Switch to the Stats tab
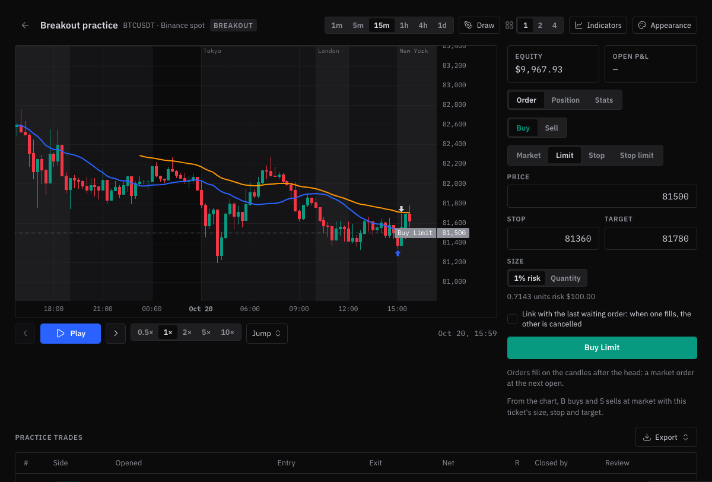This screenshot has height=482, width=712. coord(604,100)
